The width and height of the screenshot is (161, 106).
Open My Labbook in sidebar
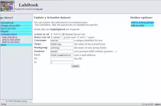pos(7,22)
